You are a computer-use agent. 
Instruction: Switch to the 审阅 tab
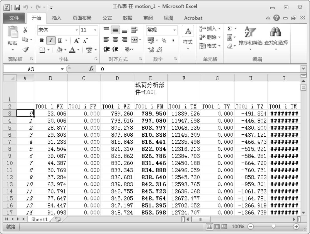[148, 18]
